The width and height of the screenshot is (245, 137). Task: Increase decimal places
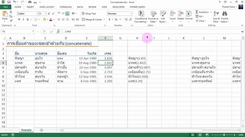tap(126, 19)
